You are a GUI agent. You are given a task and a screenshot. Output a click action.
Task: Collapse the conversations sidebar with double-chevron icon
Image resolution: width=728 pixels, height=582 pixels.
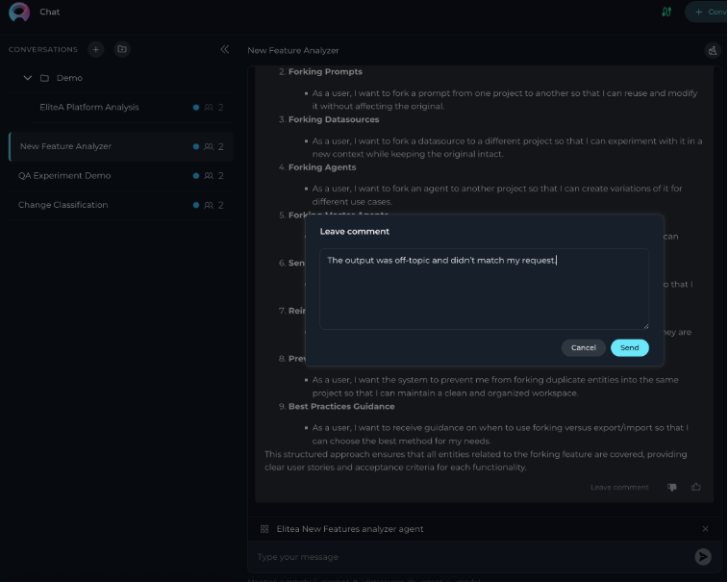225,49
